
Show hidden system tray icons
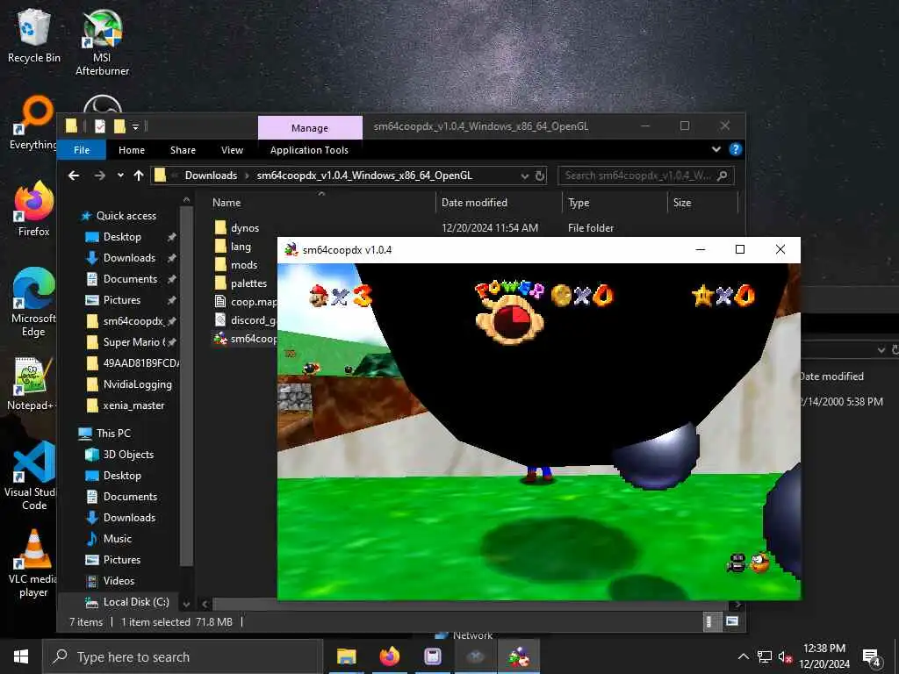743,657
